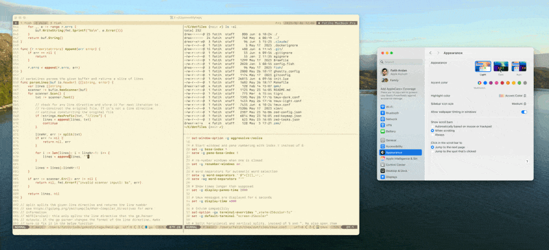Choose the Auto appearance thumbnail
Image resolution: width=549 pixels, height=250 pixels.
pyautogui.click(x=519, y=66)
